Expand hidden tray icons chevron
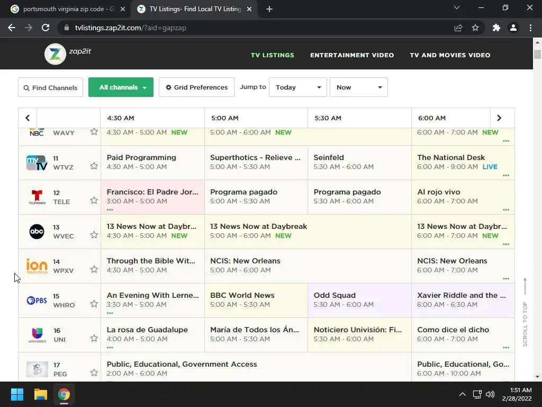This screenshot has width=542, height=407. pyautogui.click(x=462, y=394)
